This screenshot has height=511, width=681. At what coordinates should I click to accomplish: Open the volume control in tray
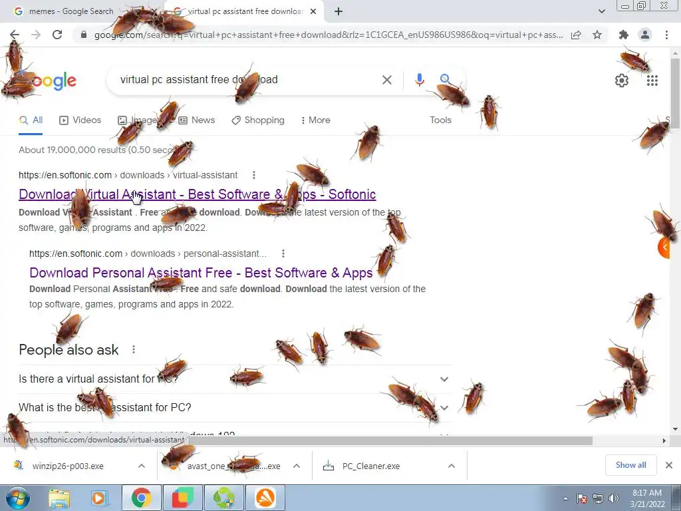pyautogui.click(x=614, y=498)
